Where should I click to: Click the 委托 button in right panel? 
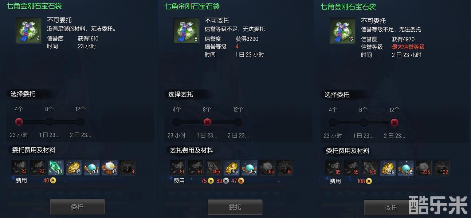(x=391, y=207)
